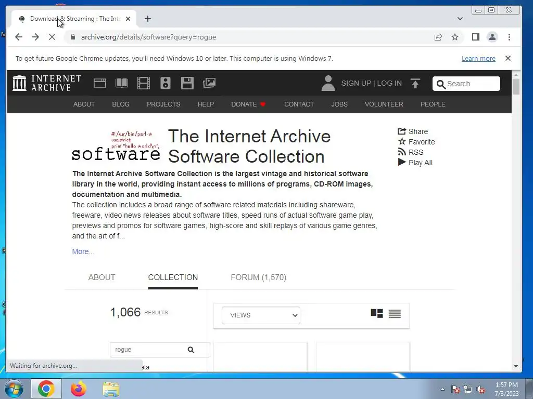This screenshot has height=399, width=533.
Task: Share this page from the address bar
Action: pyautogui.click(x=438, y=37)
